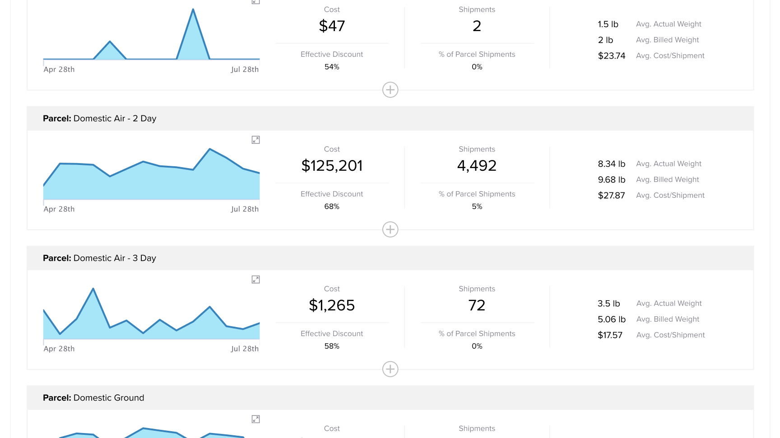Click the $17.57 average cost per shipment
Screen dimensions: 780x438
pyautogui.click(x=610, y=335)
